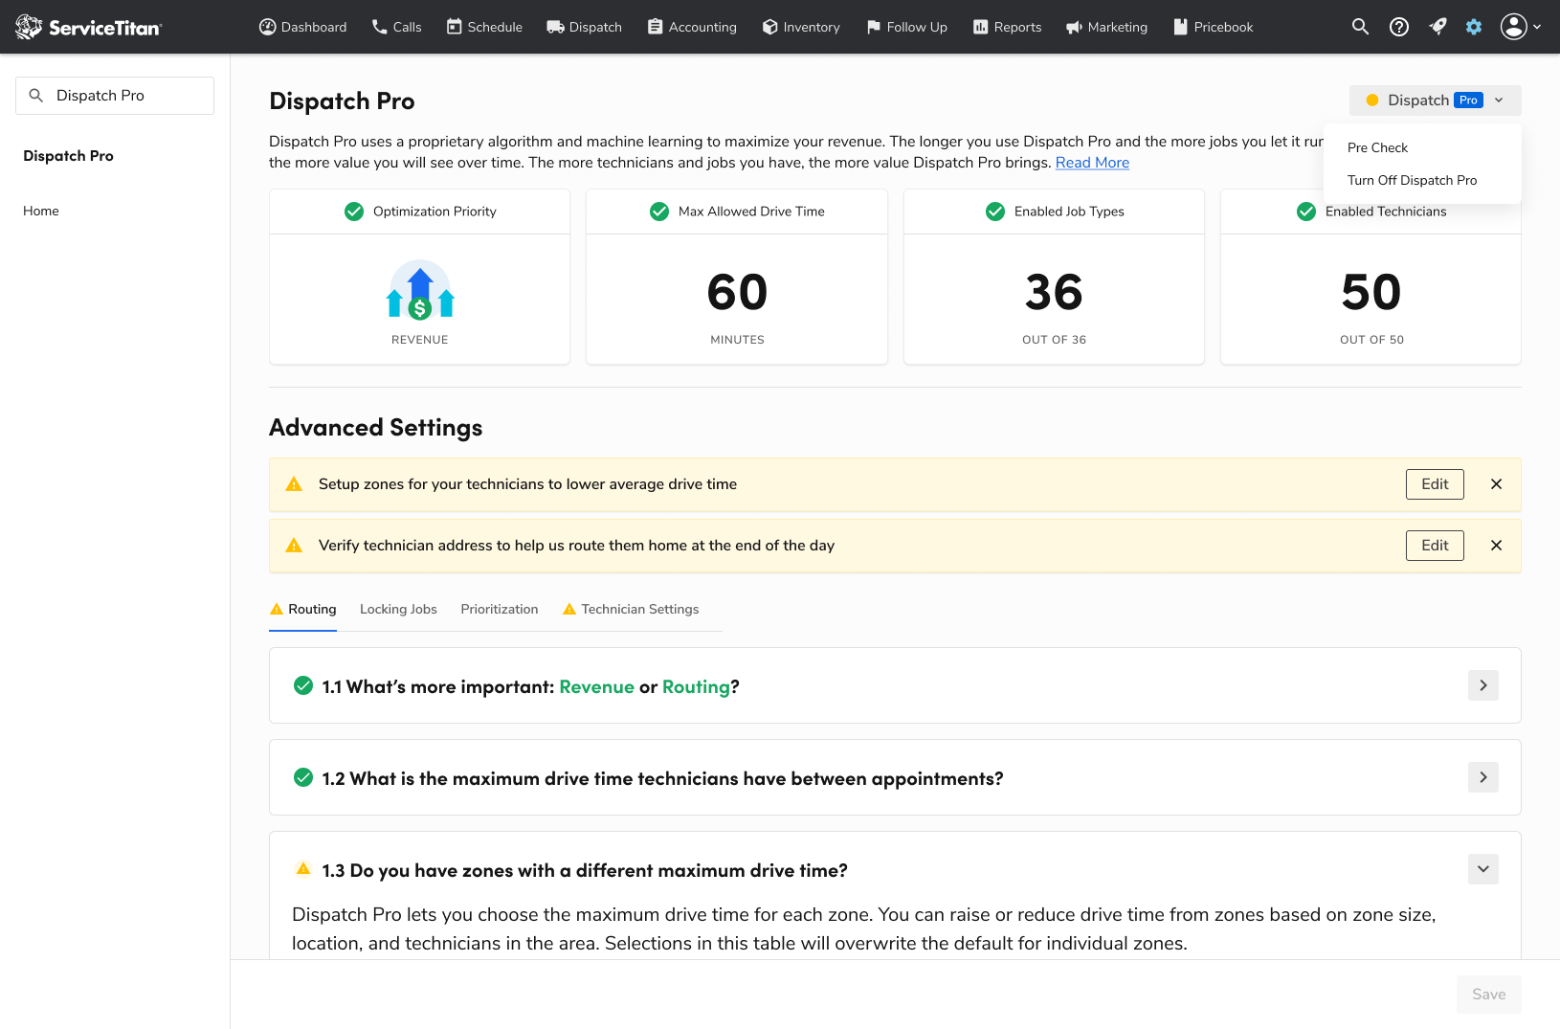The height and width of the screenshot is (1029, 1560).
Task: Go to Reports in top navigation
Action: coord(1007,27)
